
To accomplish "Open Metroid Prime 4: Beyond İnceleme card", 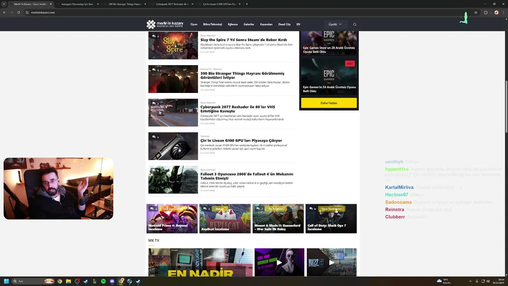I will coord(172,218).
